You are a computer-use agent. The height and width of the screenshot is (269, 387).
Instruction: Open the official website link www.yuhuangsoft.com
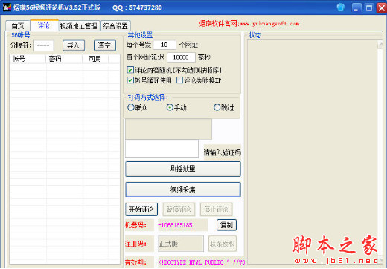click(x=269, y=24)
